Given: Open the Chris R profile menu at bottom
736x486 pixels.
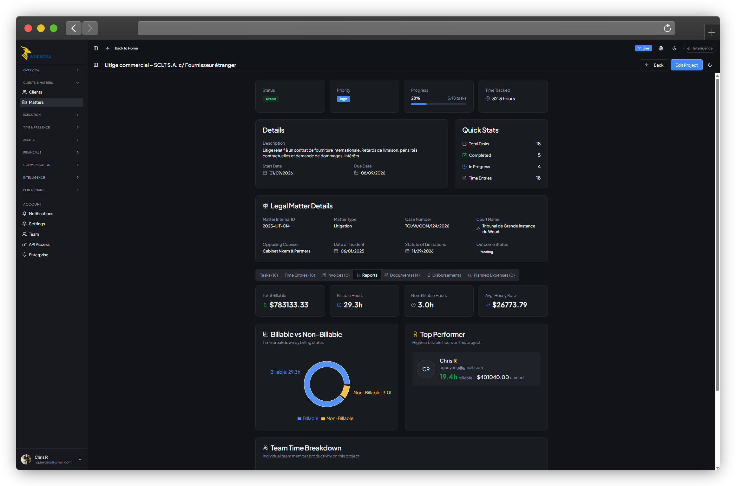Looking at the screenshot, I should (51, 459).
